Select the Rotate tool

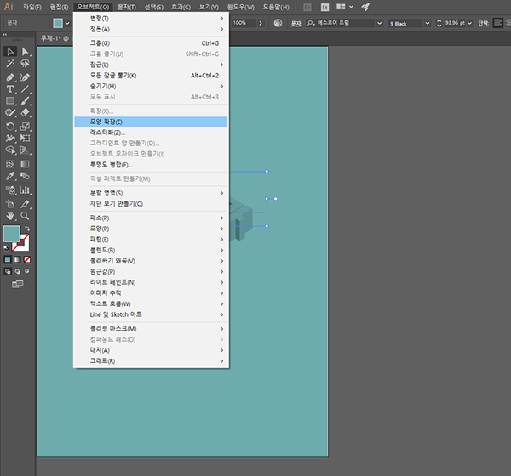[x=10, y=127]
